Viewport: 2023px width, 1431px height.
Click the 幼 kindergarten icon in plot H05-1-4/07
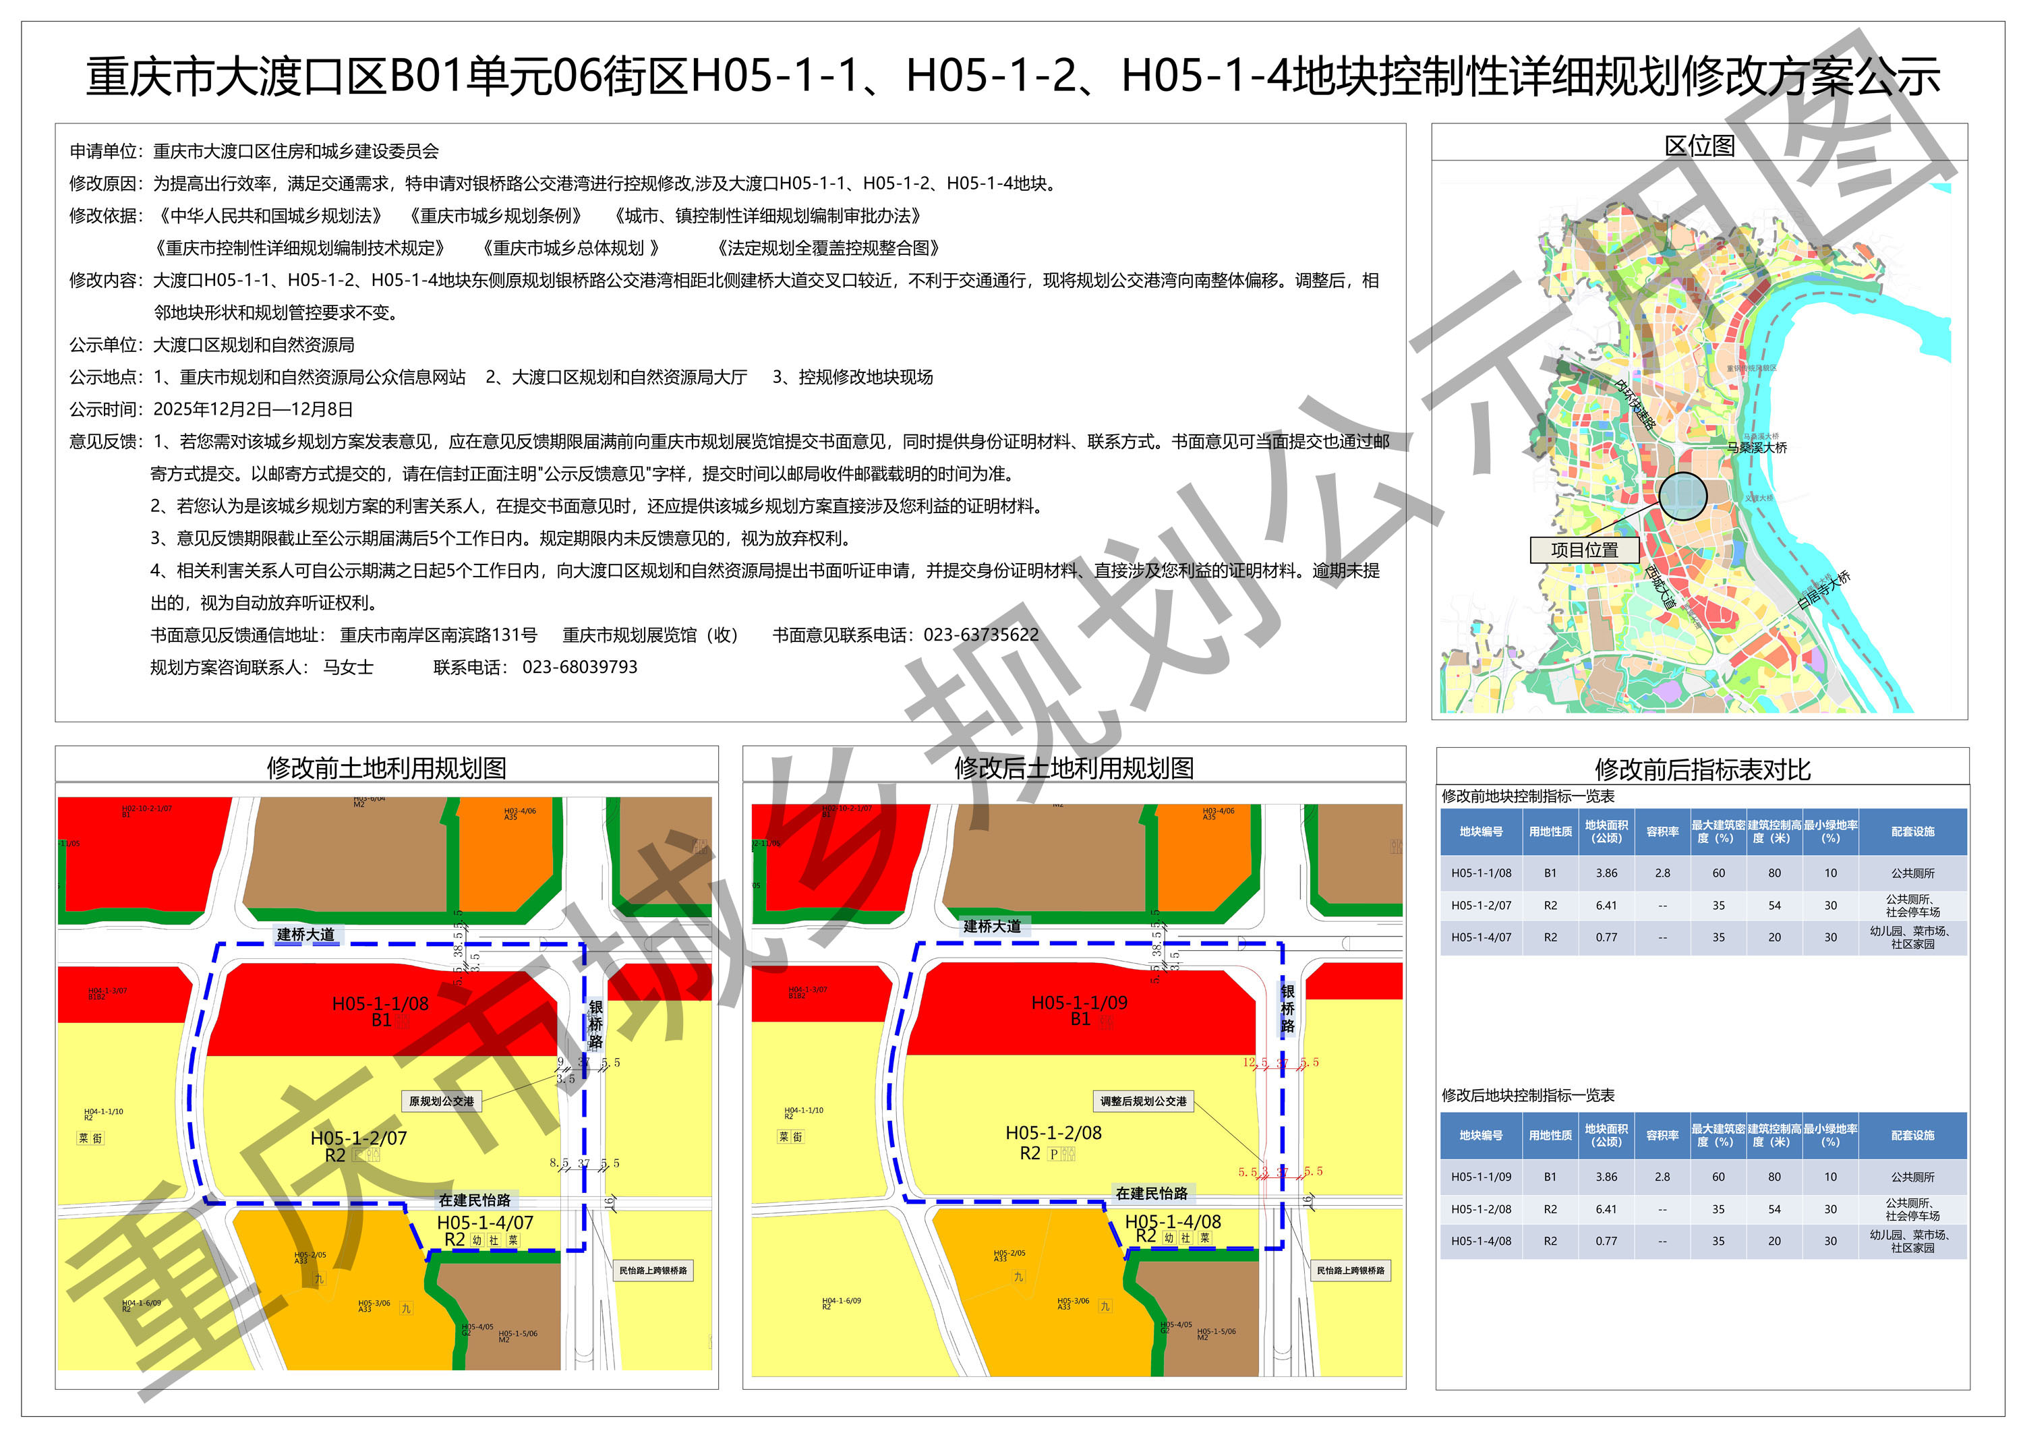coord(477,1239)
